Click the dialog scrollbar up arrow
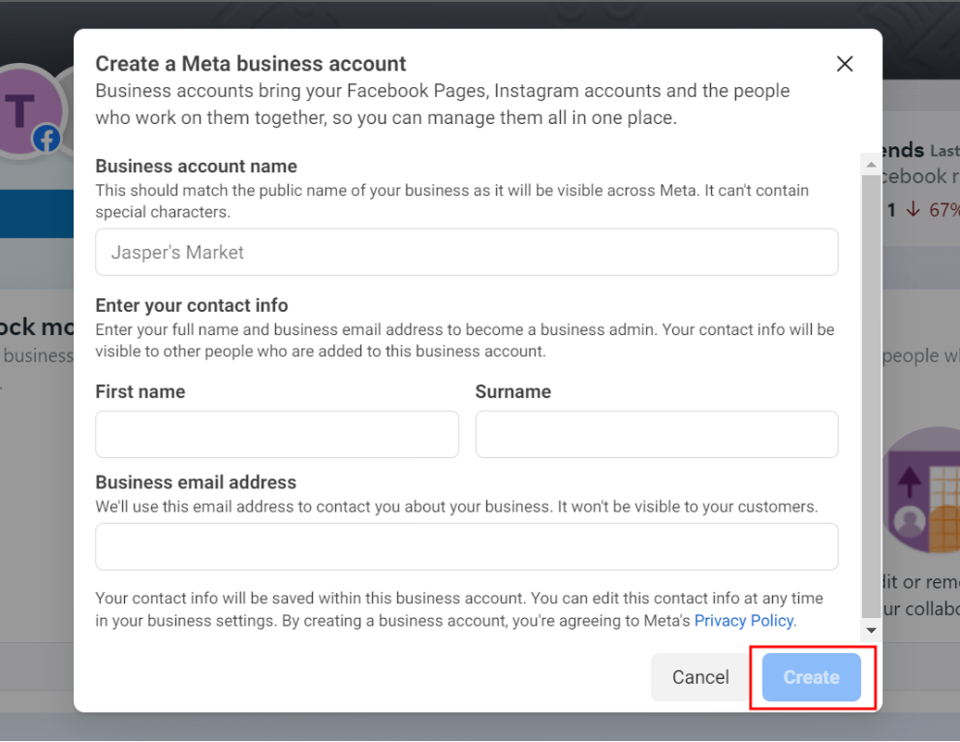 871,165
